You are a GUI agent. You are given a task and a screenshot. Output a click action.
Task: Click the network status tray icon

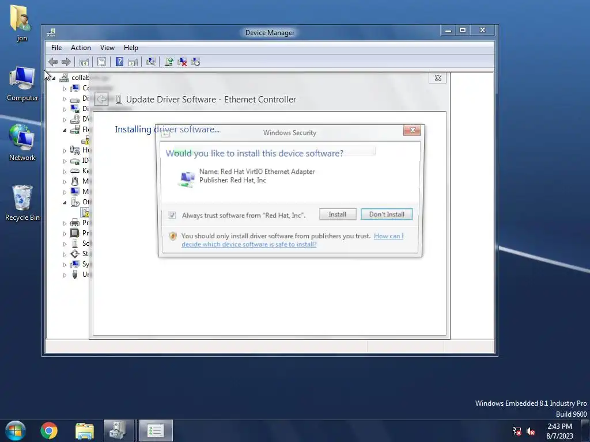[517, 431]
